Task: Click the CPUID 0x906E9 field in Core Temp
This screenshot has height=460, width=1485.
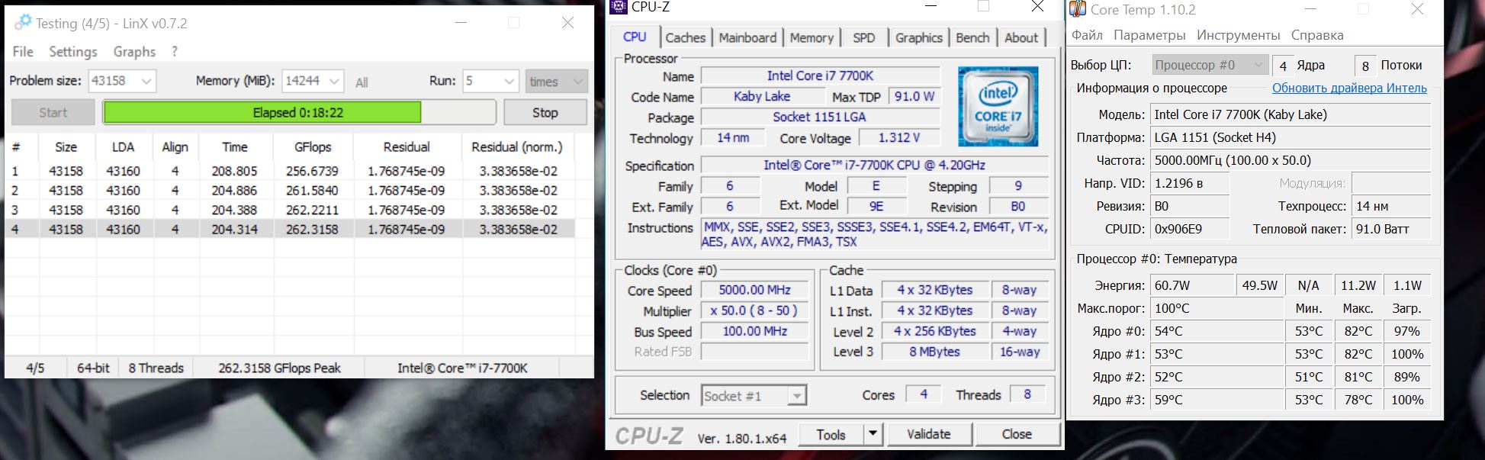Action: tap(1189, 229)
